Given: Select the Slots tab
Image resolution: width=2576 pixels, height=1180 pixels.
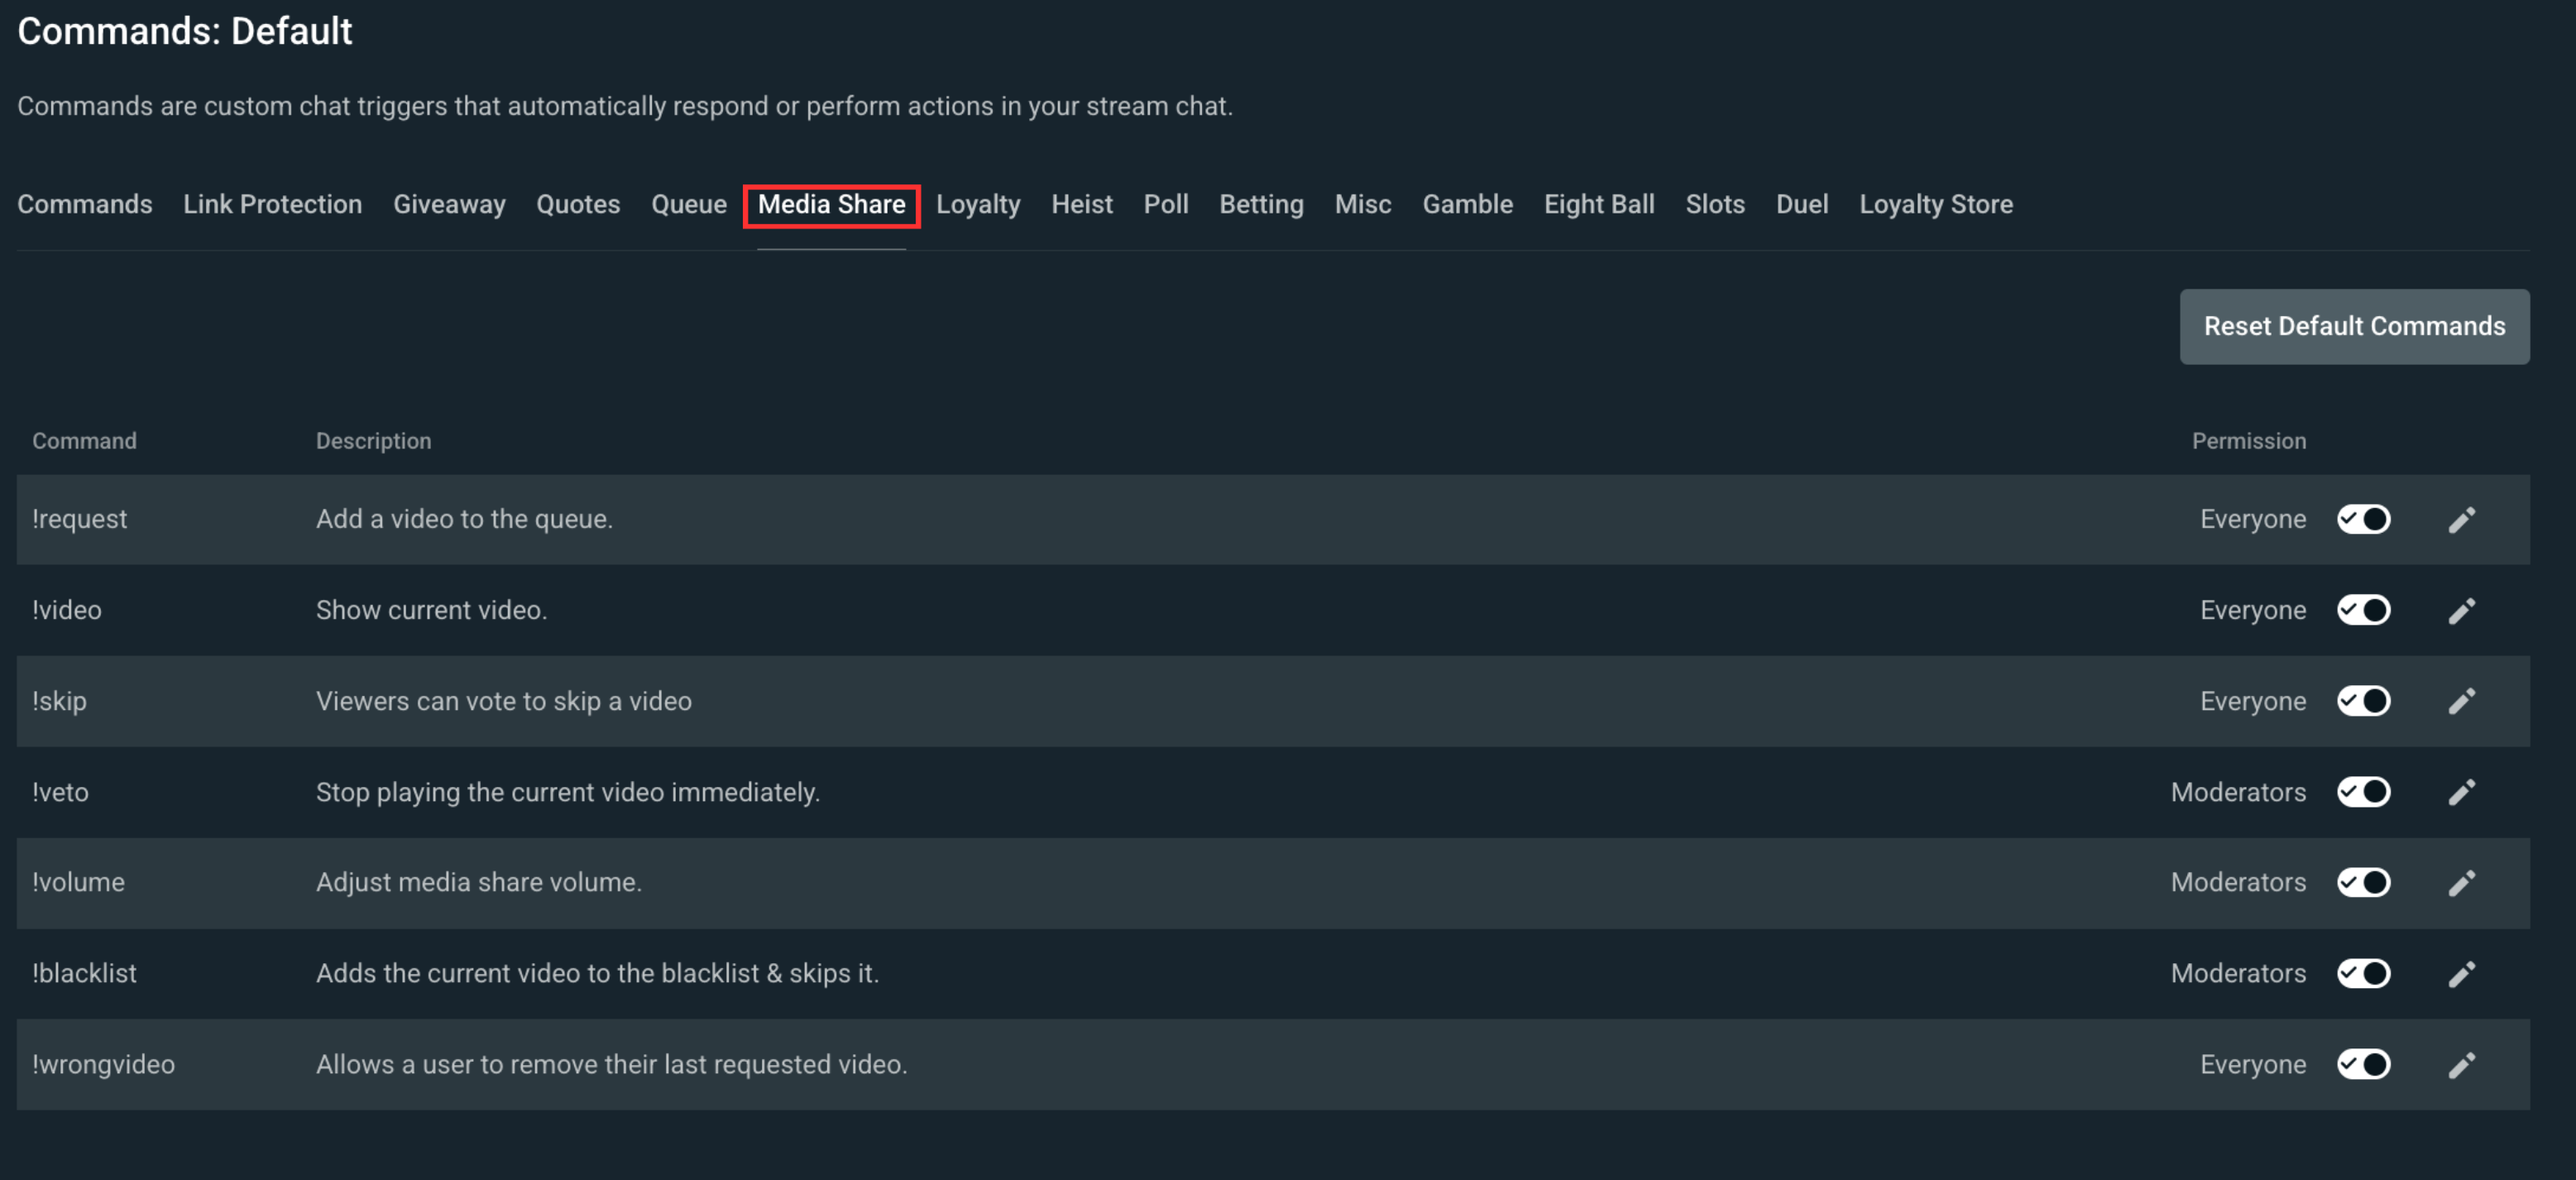Looking at the screenshot, I should tap(1715, 205).
